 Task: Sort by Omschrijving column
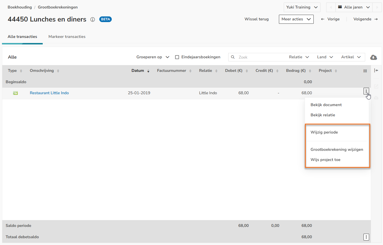click(45, 71)
